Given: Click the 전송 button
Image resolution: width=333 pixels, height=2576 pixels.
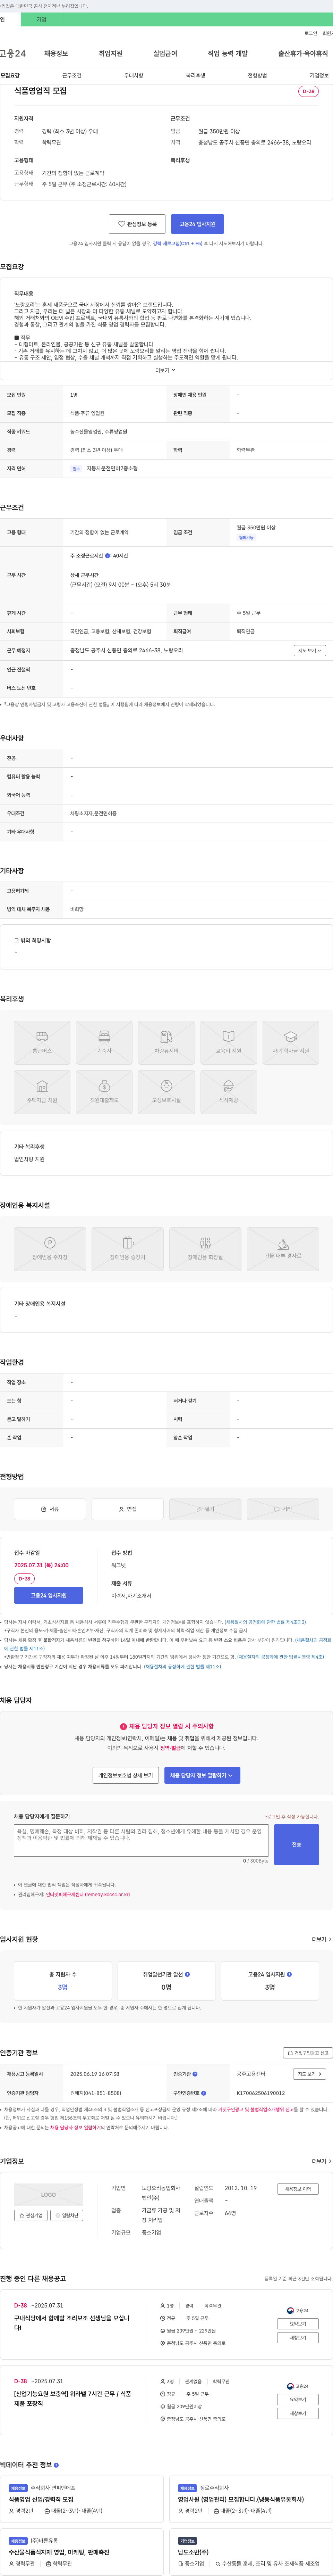Looking at the screenshot, I should pyautogui.click(x=296, y=1844).
